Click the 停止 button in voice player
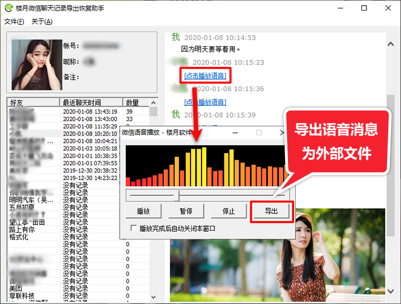The image size is (401, 304). tap(228, 211)
